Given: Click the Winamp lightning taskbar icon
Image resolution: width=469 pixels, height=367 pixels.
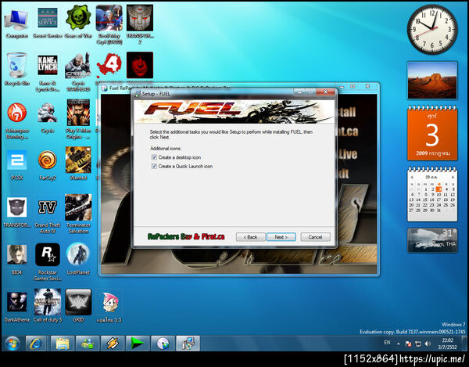Looking at the screenshot, I should (113, 344).
